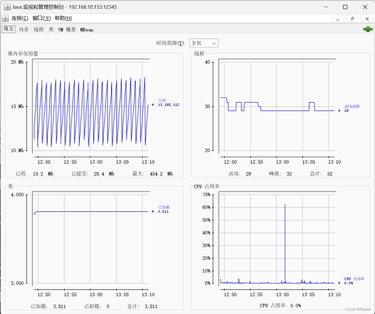Open the 帮助(H) menu
The height and width of the screenshot is (314, 375).
[63, 18]
